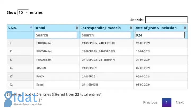The height and width of the screenshot is (110, 196).
Task: Select cell 24108PCE2I, 2411DRN47I
Action: (98, 60)
